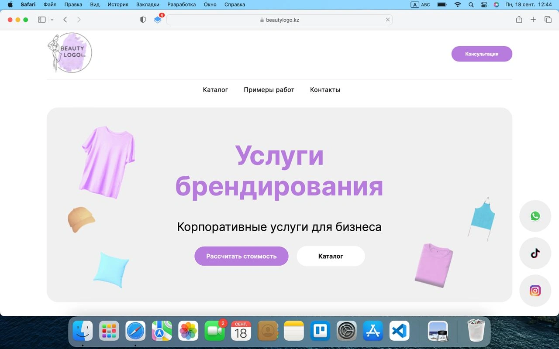Launch Finder from the Dock
Image resolution: width=559 pixels, height=349 pixels.
coord(83,331)
